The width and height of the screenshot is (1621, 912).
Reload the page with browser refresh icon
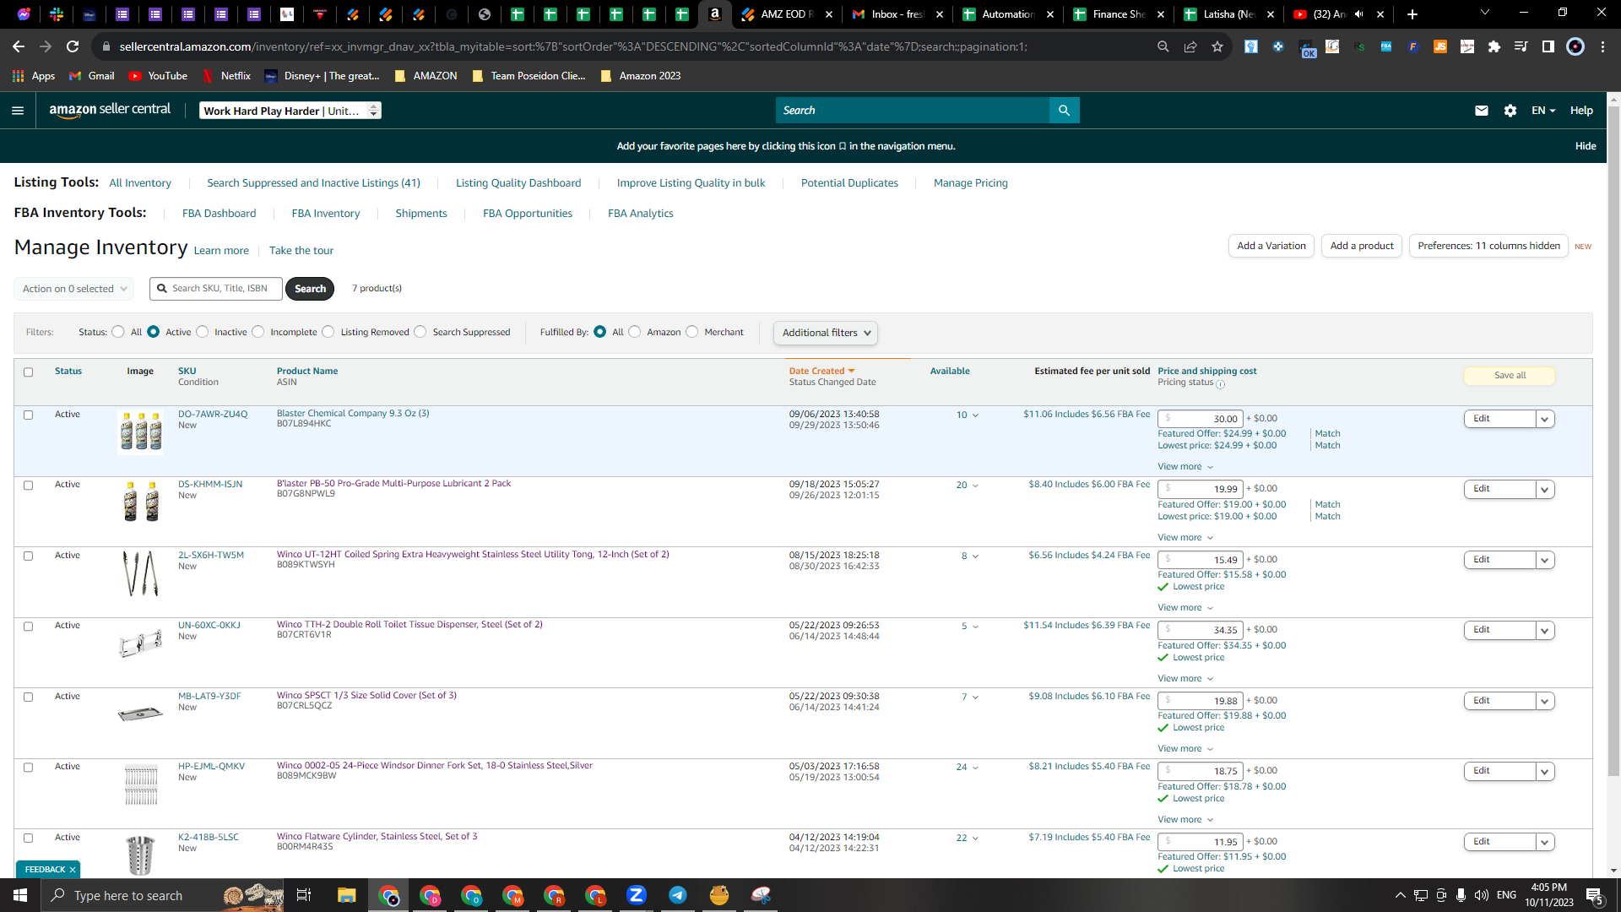coord(73,46)
